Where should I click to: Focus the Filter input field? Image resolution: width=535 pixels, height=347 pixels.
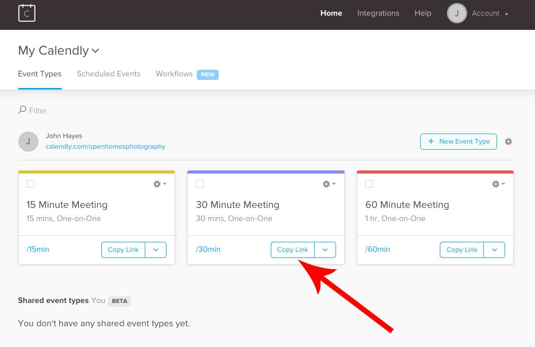click(x=37, y=110)
